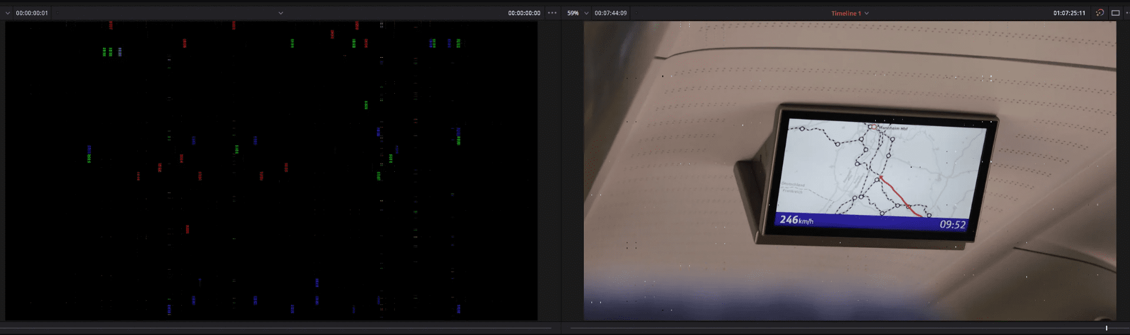
Task: Click the timeline viewer scrub bar
Action: tap(849, 328)
